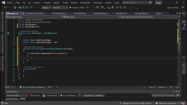Open the Debug configuration dropdown
187x105 pixels.
coord(46,8)
